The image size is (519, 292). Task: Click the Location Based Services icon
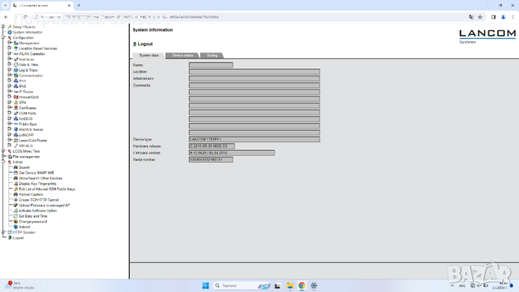point(16,48)
